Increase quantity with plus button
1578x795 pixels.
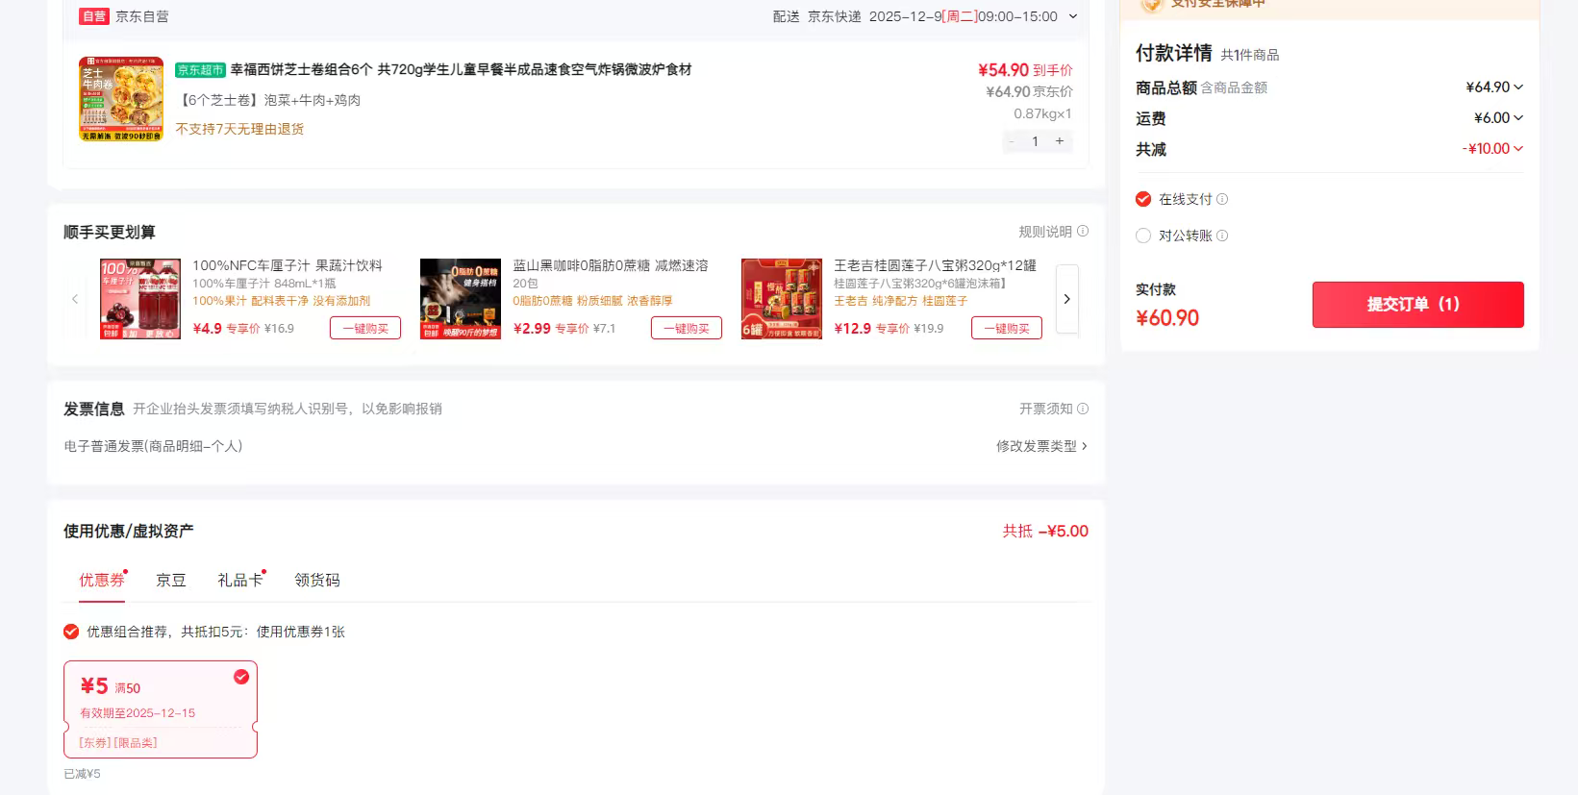(x=1060, y=141)
